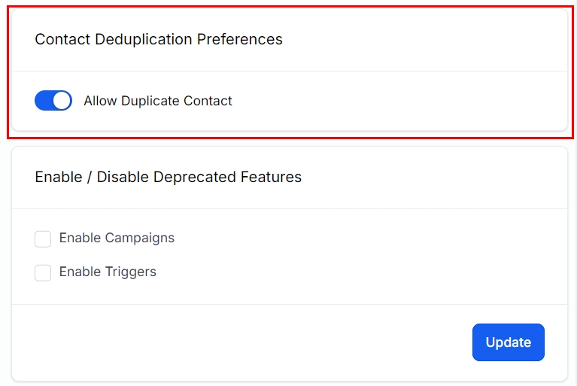Click the Contact Deduplication Preferences heading
This screenshot has height=386, width=577.
click(159, 39)
